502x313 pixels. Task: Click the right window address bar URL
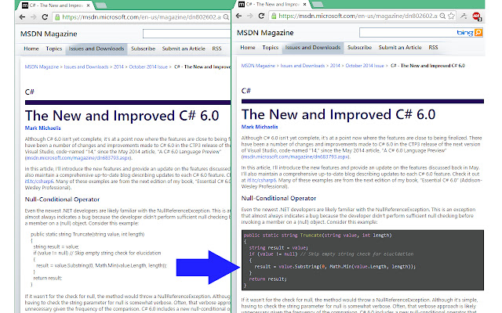tap(358, 16)
